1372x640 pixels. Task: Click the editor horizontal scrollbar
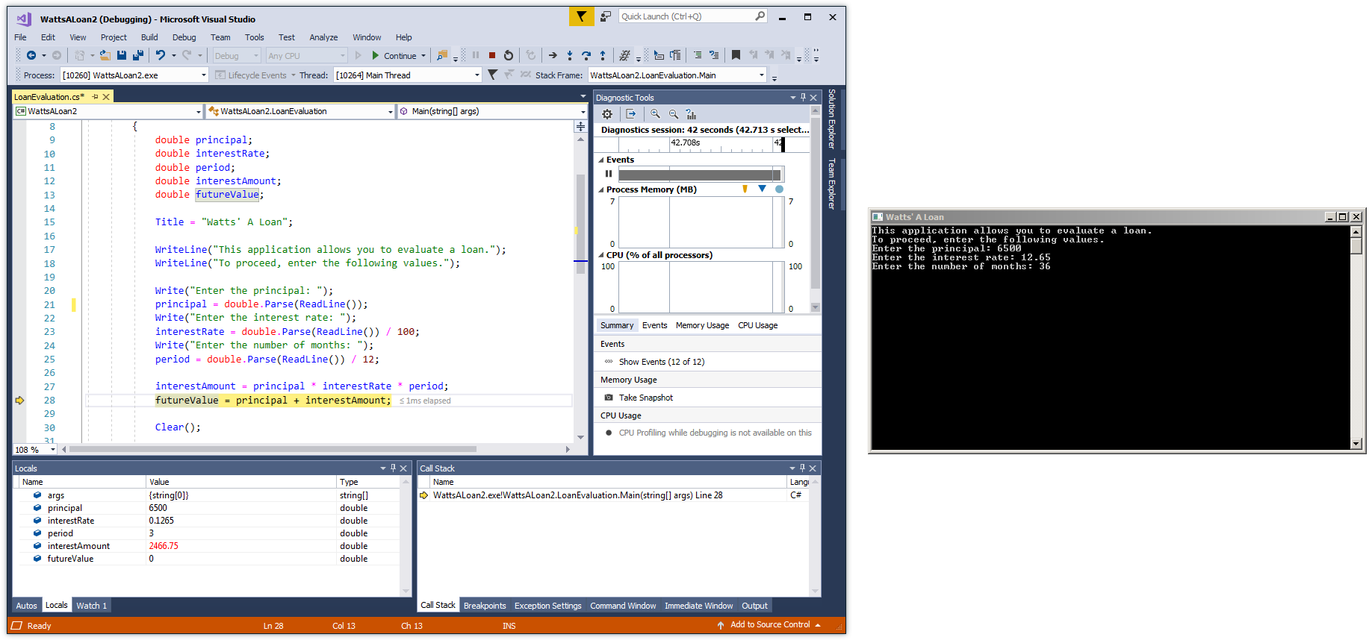coord(273,449)
